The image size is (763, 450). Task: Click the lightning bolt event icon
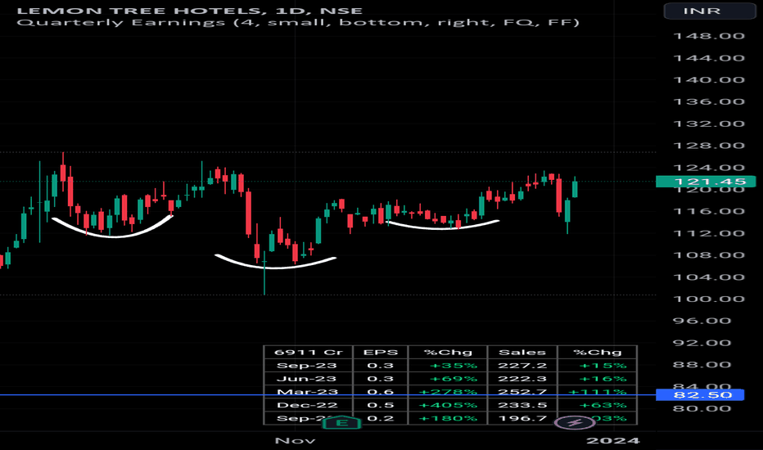point(575,422)
